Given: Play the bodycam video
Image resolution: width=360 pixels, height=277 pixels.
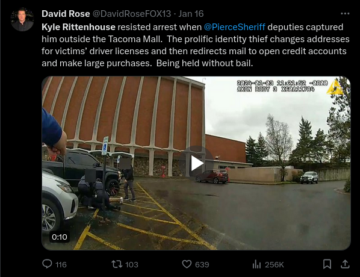Looking at the screenshot, I should point(197,163).
